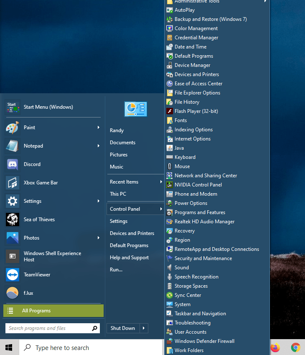Screen dimensions: 305x355
Task: Open the Discord app icon
Action: pos(13,164)
